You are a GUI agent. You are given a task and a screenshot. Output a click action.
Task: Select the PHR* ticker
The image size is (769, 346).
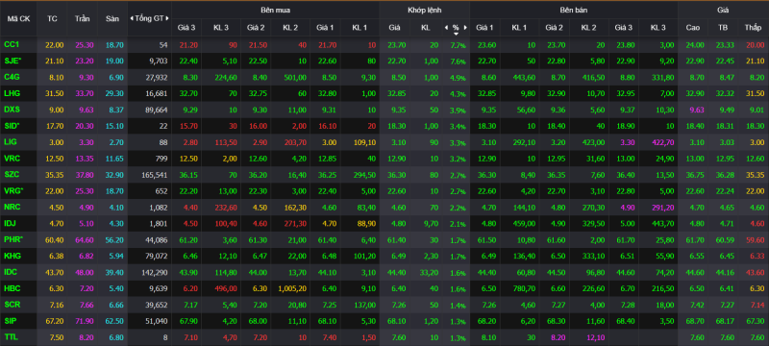[x=13, y=239]
